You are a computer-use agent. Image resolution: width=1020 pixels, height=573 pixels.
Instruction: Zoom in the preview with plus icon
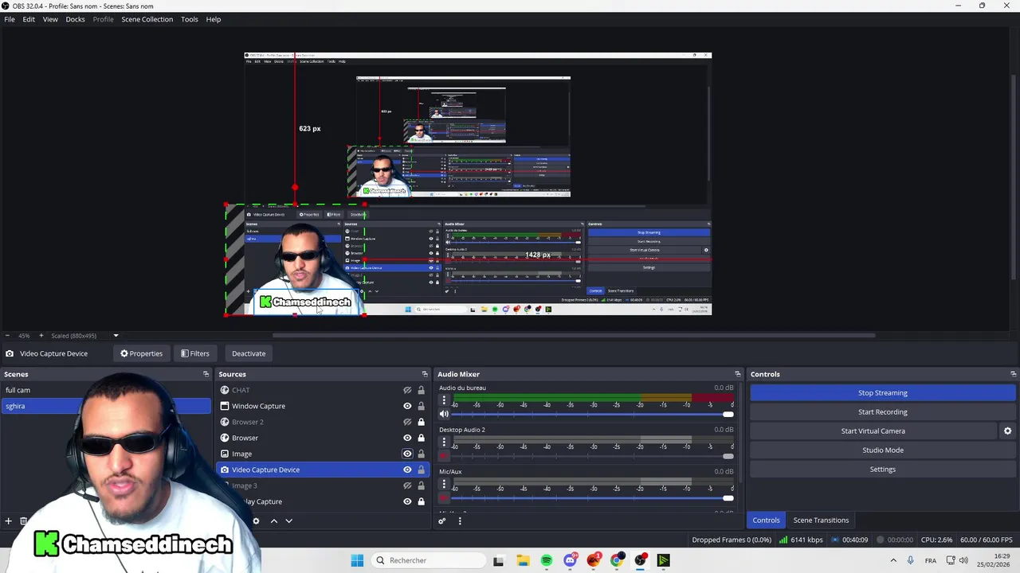pos(41,336)
